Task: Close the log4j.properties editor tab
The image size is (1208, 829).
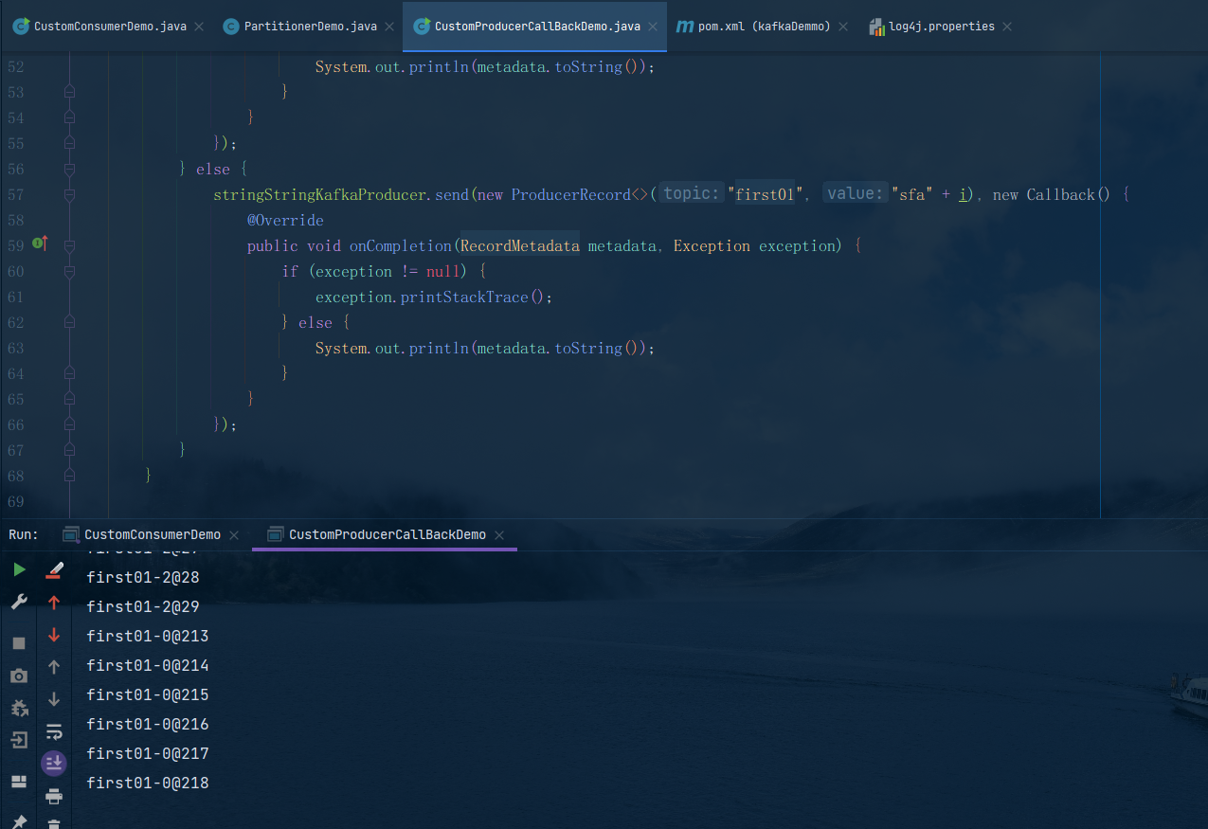Action: pyautogui.click(x=1005, y=26)
